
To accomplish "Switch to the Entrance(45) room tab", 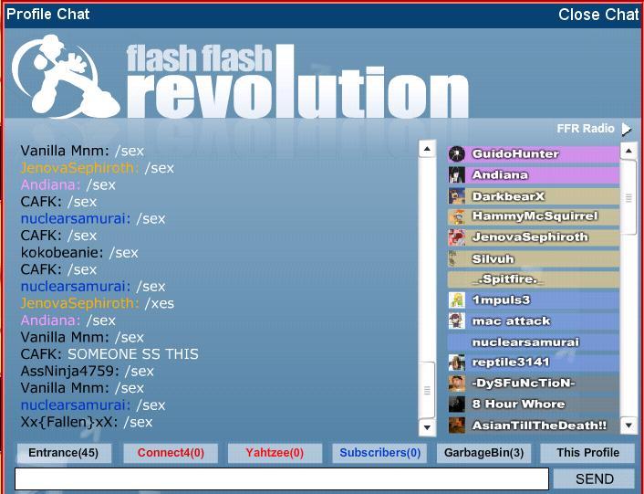I will 64,453.
